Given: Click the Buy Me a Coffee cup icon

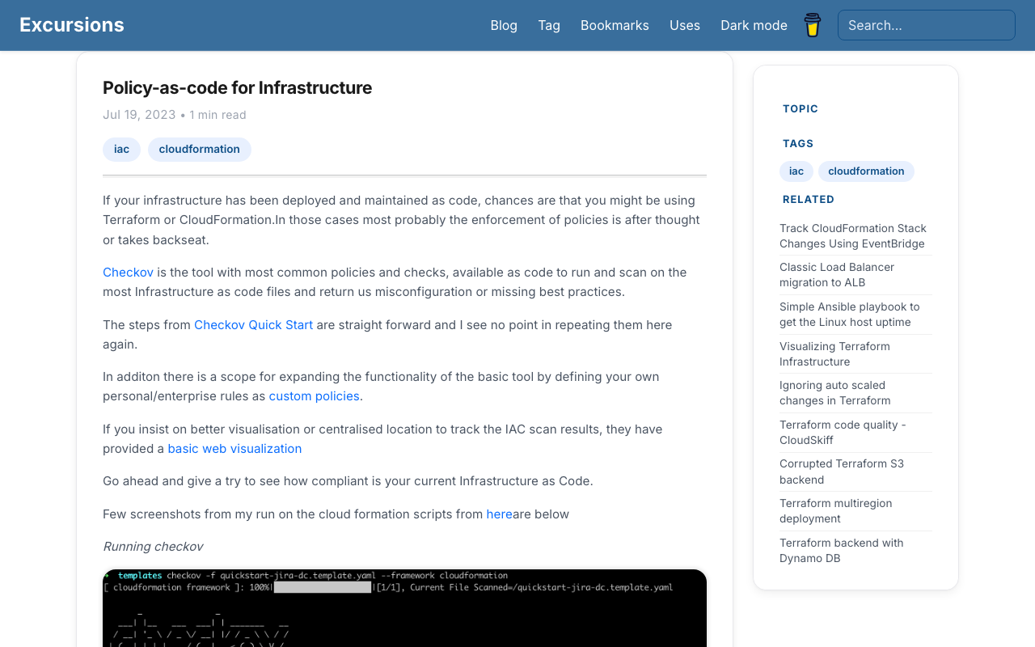Looking at the screenshot, I should (812, 25).
